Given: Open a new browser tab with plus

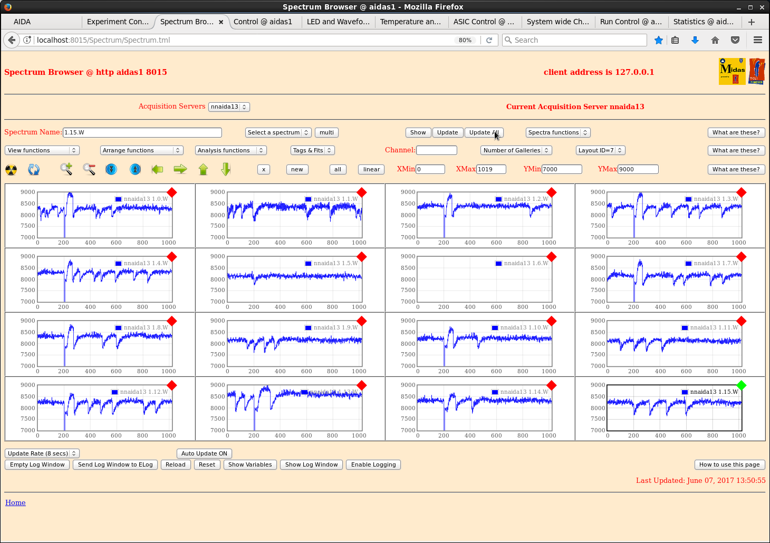Looking at the screenshot, I should (752, 22).
